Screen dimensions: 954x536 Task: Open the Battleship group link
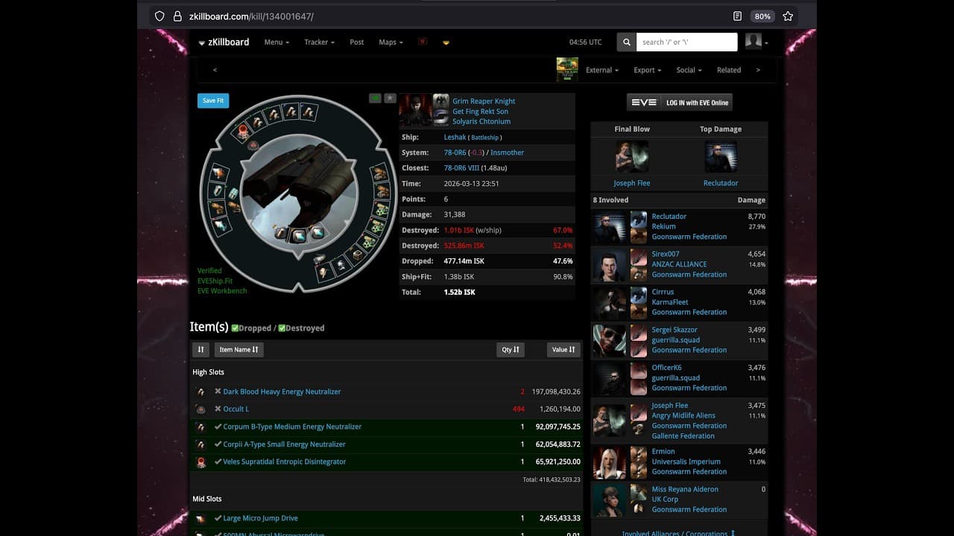click(x=485, y=138)
